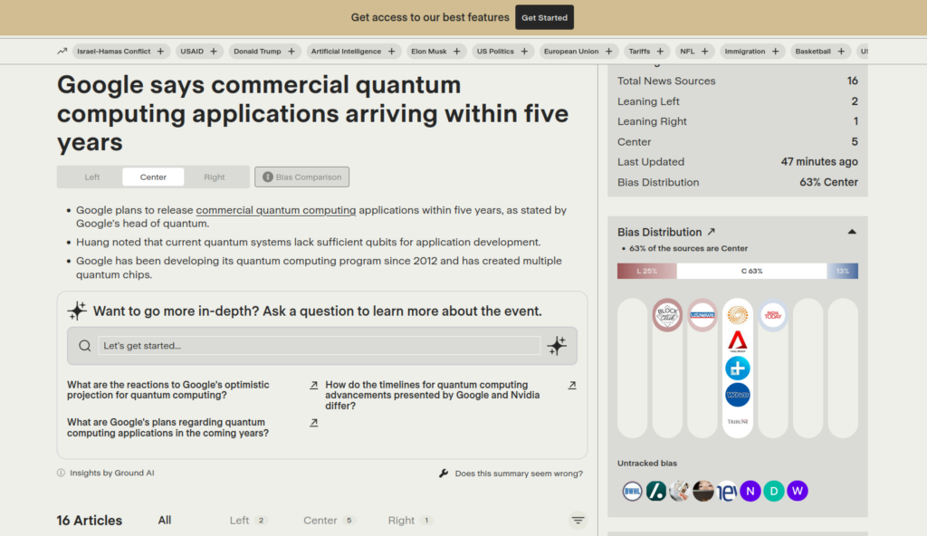Viewport: 927px width, 536px height.
Task: Click the Block Club source logo
Action: [667, 315]
